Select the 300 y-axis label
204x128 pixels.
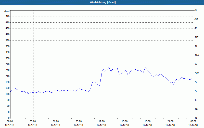click(x=8, y=58)
